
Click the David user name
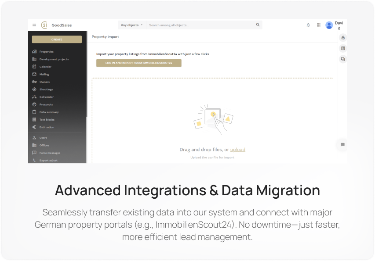339,25
